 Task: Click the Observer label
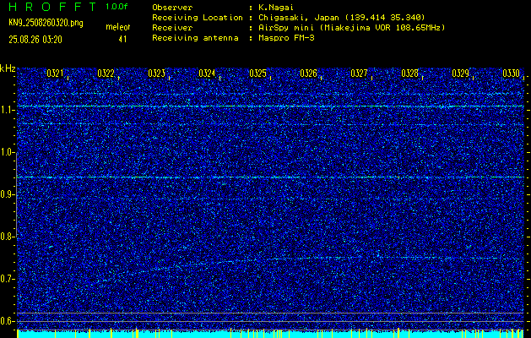point(172,7)
